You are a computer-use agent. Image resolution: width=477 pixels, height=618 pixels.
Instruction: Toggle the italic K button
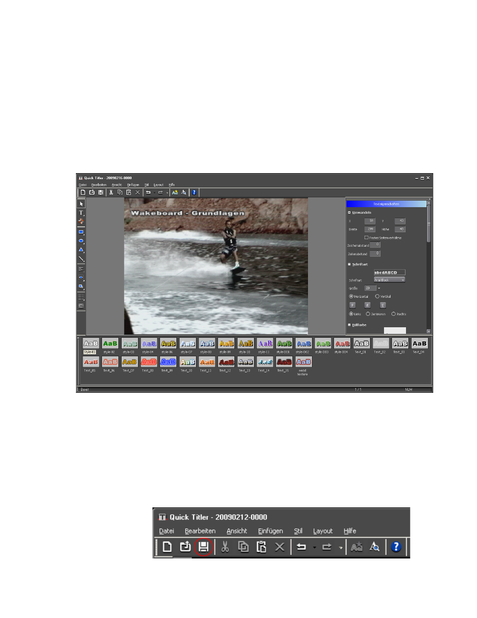point(367,305)
